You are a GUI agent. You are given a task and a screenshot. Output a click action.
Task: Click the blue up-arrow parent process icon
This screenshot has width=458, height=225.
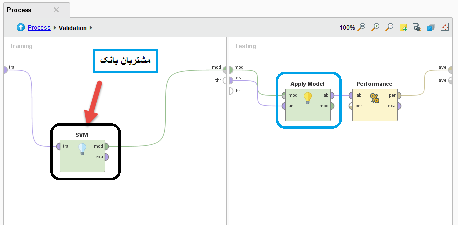pyautogui.click(x=21, y=28)
